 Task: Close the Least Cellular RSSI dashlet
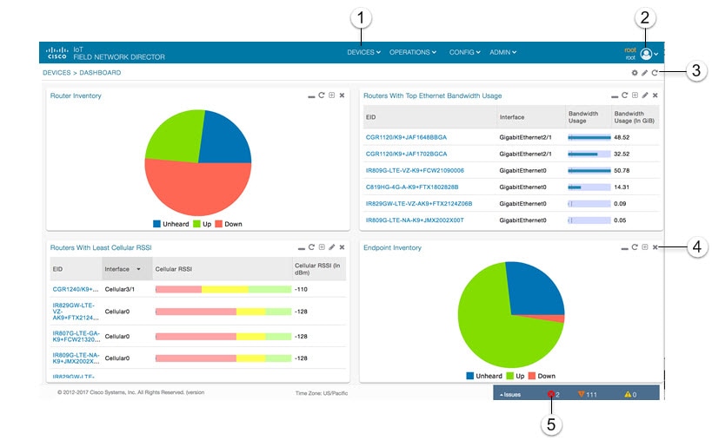[x=342, y=247]
